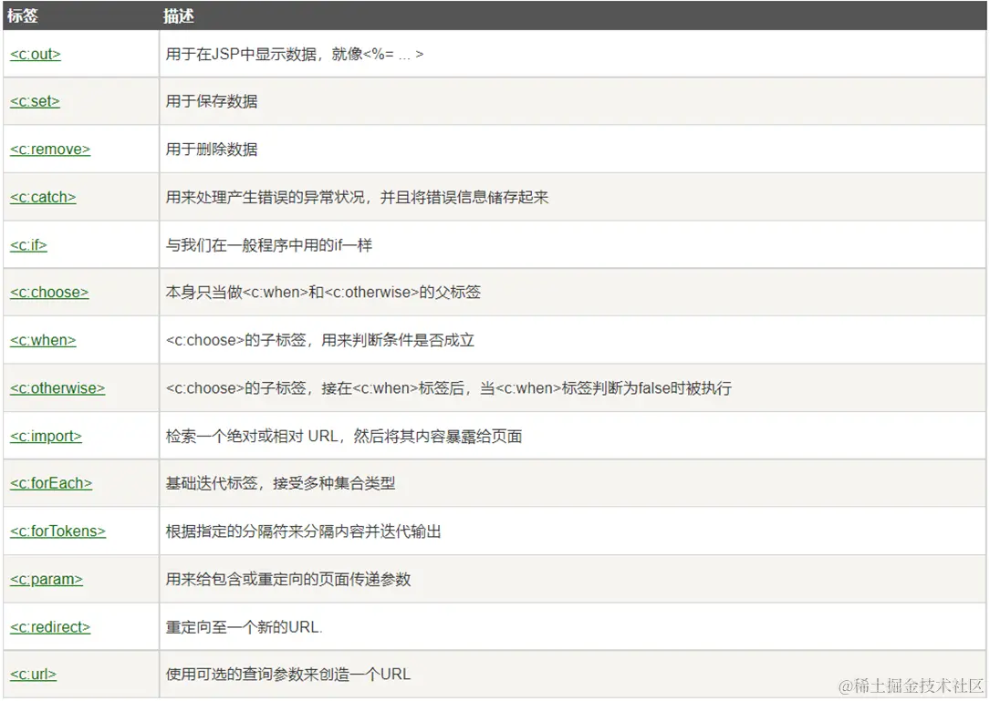The height and width of the screenshot is (701, 990).
Task: Click description containing '当<c:when>标签判断为false时被执行'
Action: (448, 388)
